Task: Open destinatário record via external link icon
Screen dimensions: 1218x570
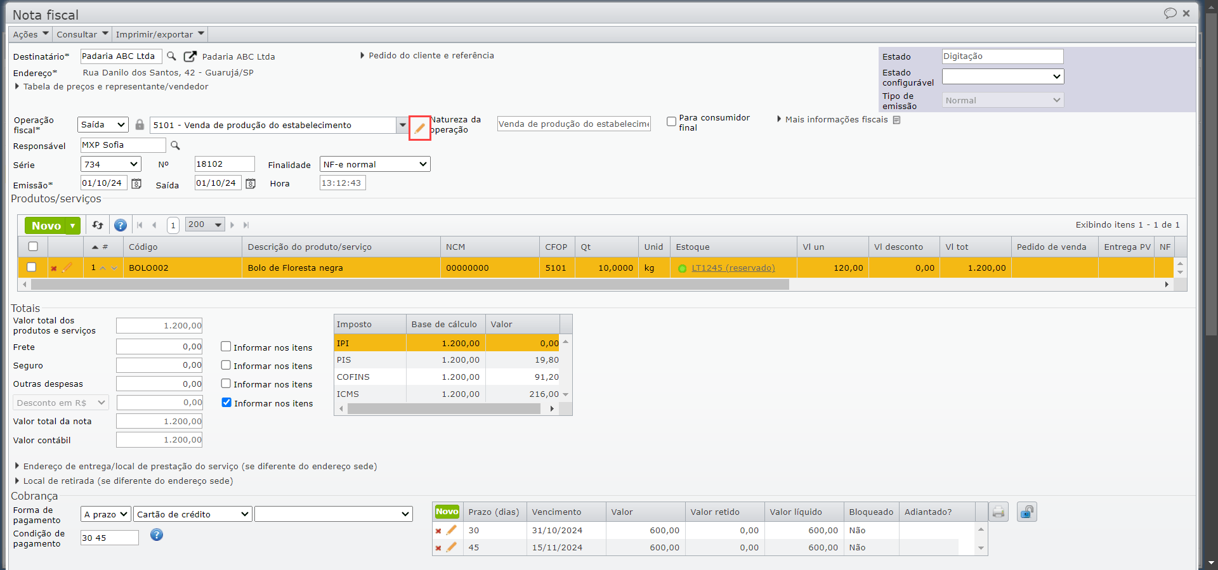Action: tap(190, 56)
